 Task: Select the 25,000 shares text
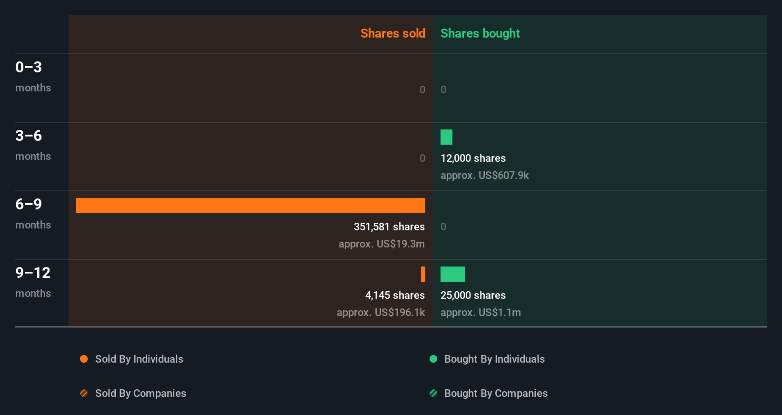pos(473,296)
